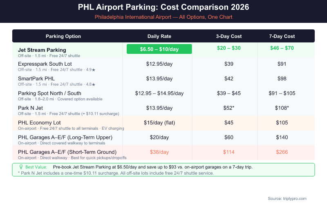The height and width of the screenshot is (204, 327).
Task: Click the Daily Rate column header
Action: tap(159, 36)
